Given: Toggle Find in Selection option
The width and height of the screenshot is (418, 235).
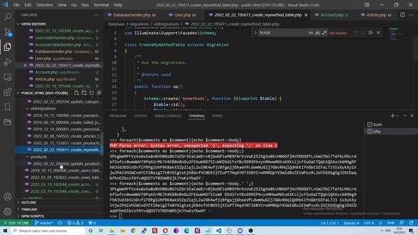Looking at the screenshot, I should pyautogui.click(x=370, y=33).
